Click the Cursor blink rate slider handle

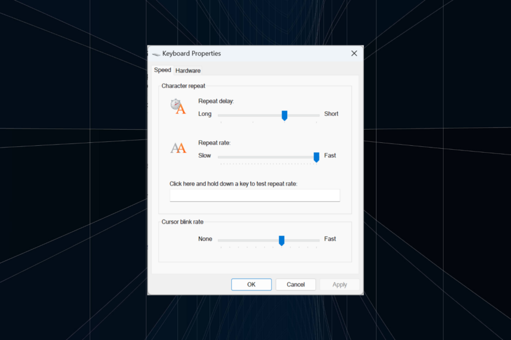click(x=281, y=240)
